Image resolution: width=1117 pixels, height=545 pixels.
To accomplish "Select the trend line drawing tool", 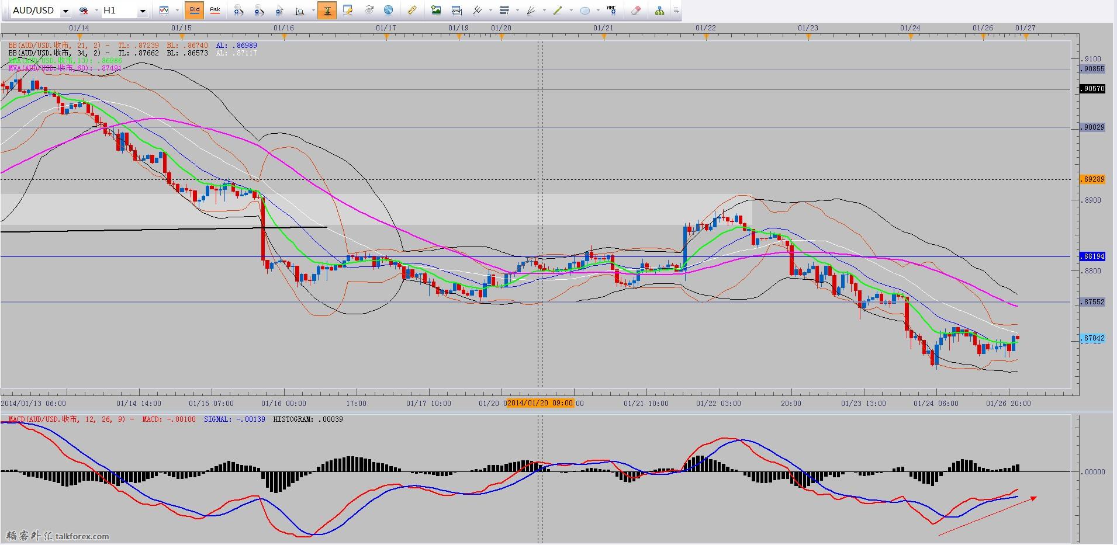I will click(558, 11).
